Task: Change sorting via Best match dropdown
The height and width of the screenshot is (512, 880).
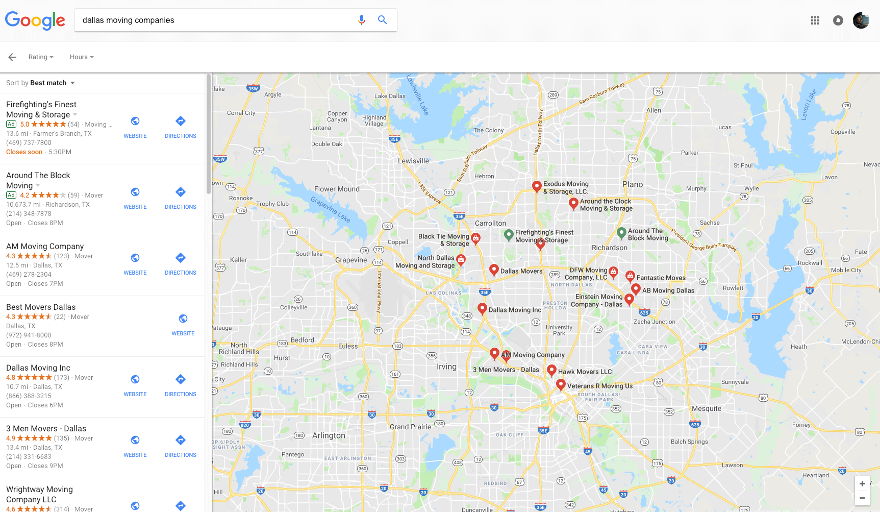Action: point(51,82)
